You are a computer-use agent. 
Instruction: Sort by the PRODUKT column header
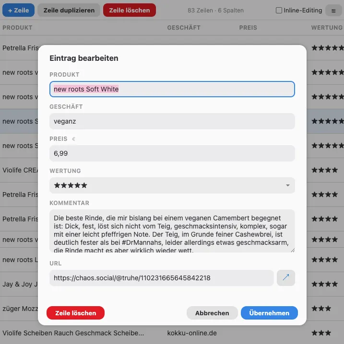click(18, 28)
